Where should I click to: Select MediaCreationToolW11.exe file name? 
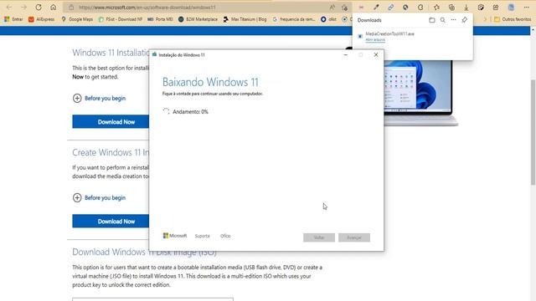point(389,33)
